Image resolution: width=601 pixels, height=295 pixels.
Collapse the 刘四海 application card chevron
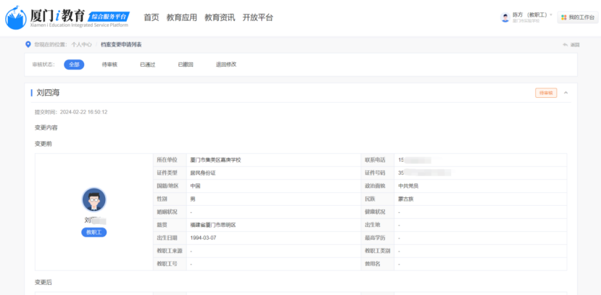tap(565, 93)
